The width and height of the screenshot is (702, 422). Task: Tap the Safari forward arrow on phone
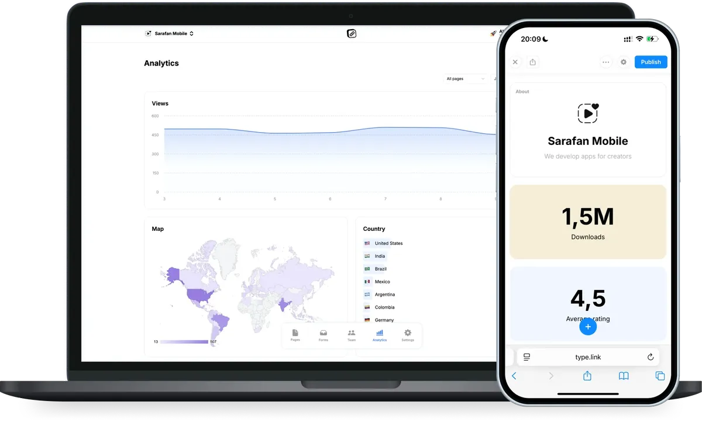click(550, 376)
